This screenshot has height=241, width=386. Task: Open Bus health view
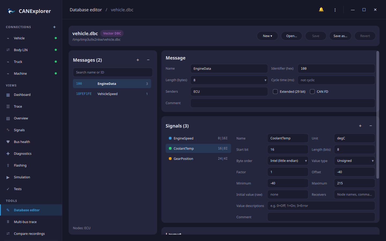(31, 142)
